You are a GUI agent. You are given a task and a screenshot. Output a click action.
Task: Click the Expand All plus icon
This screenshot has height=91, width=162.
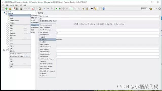coord(45,9)
